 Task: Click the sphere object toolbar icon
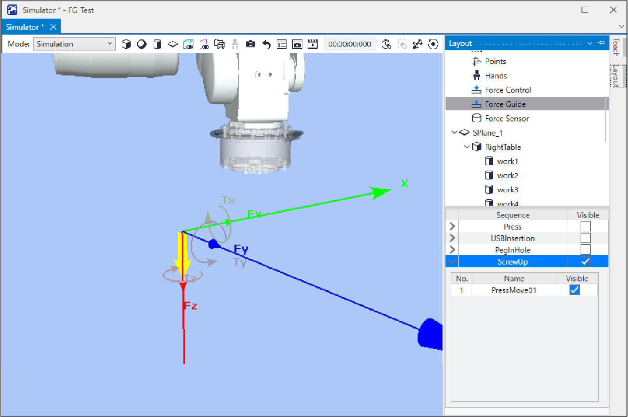(142, 44)
